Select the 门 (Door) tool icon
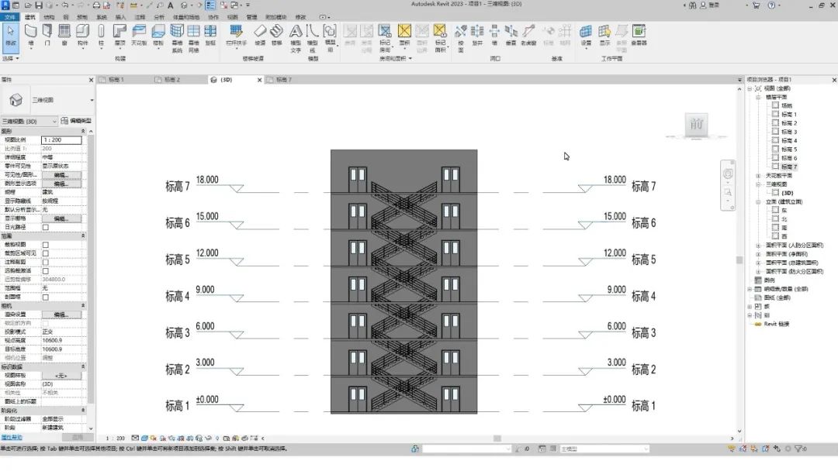Image resolution: width=838 pixels, height=471 pixels. pos(47,35)
